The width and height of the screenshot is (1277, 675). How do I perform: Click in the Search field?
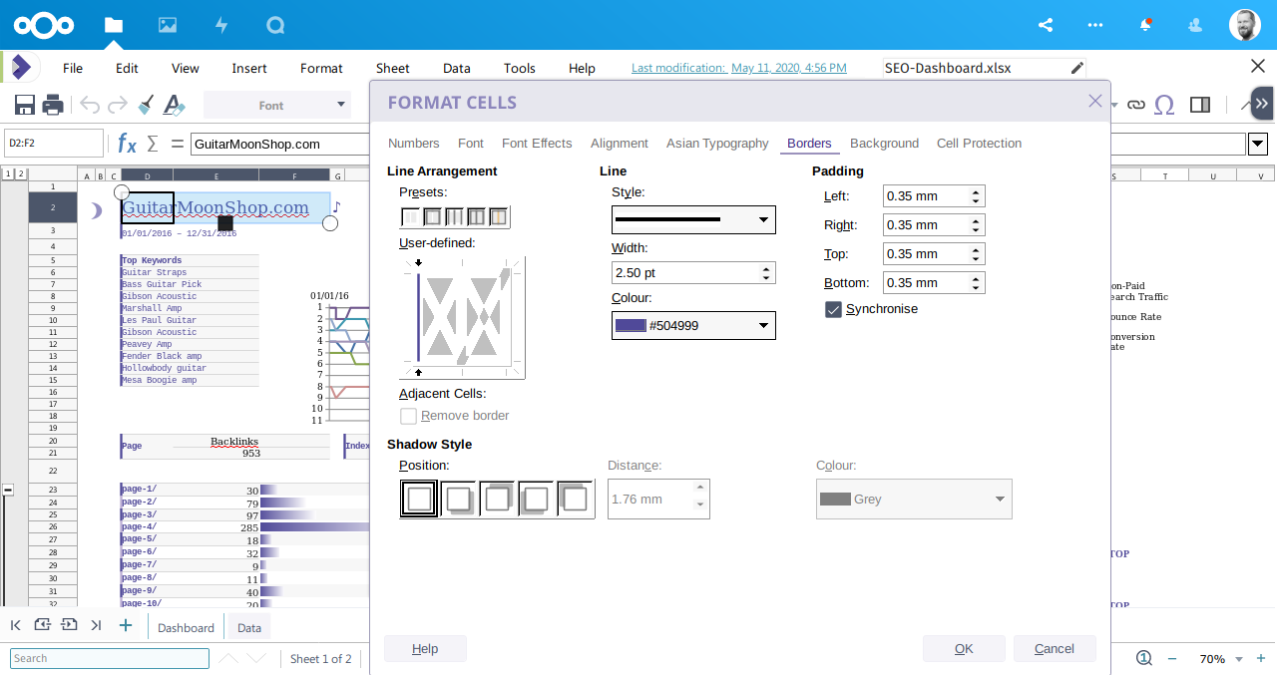[x=110, y=658]
